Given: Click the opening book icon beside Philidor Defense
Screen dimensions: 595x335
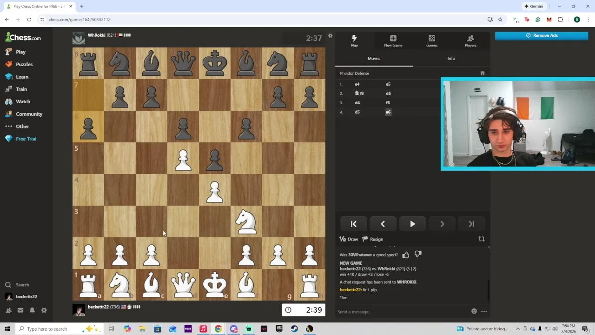Looking at the screenshot, I should click(482, 74).
